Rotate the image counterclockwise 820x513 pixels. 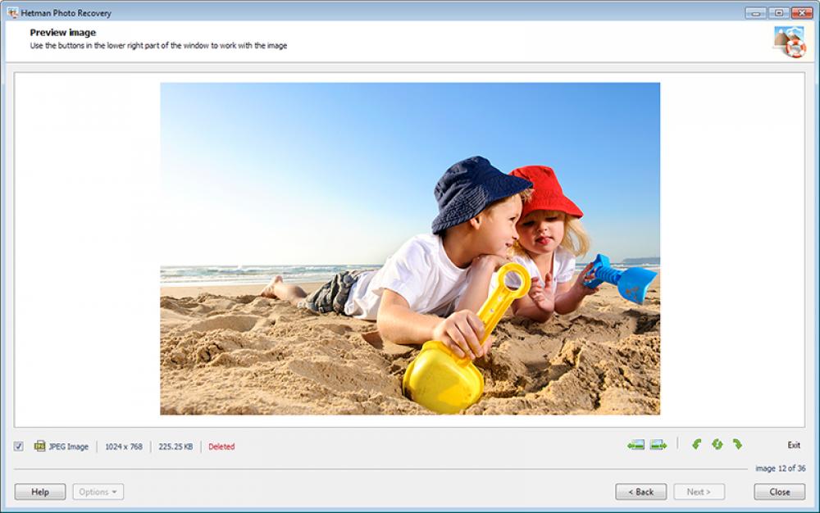coord(697,446)
